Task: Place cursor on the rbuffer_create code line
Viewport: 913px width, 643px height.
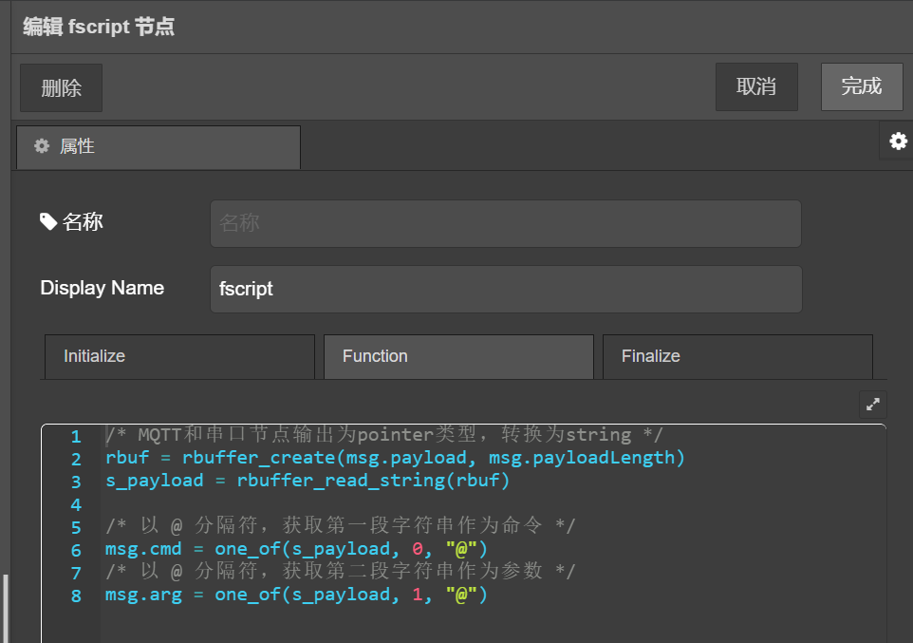Action: (x=395, y=458)
